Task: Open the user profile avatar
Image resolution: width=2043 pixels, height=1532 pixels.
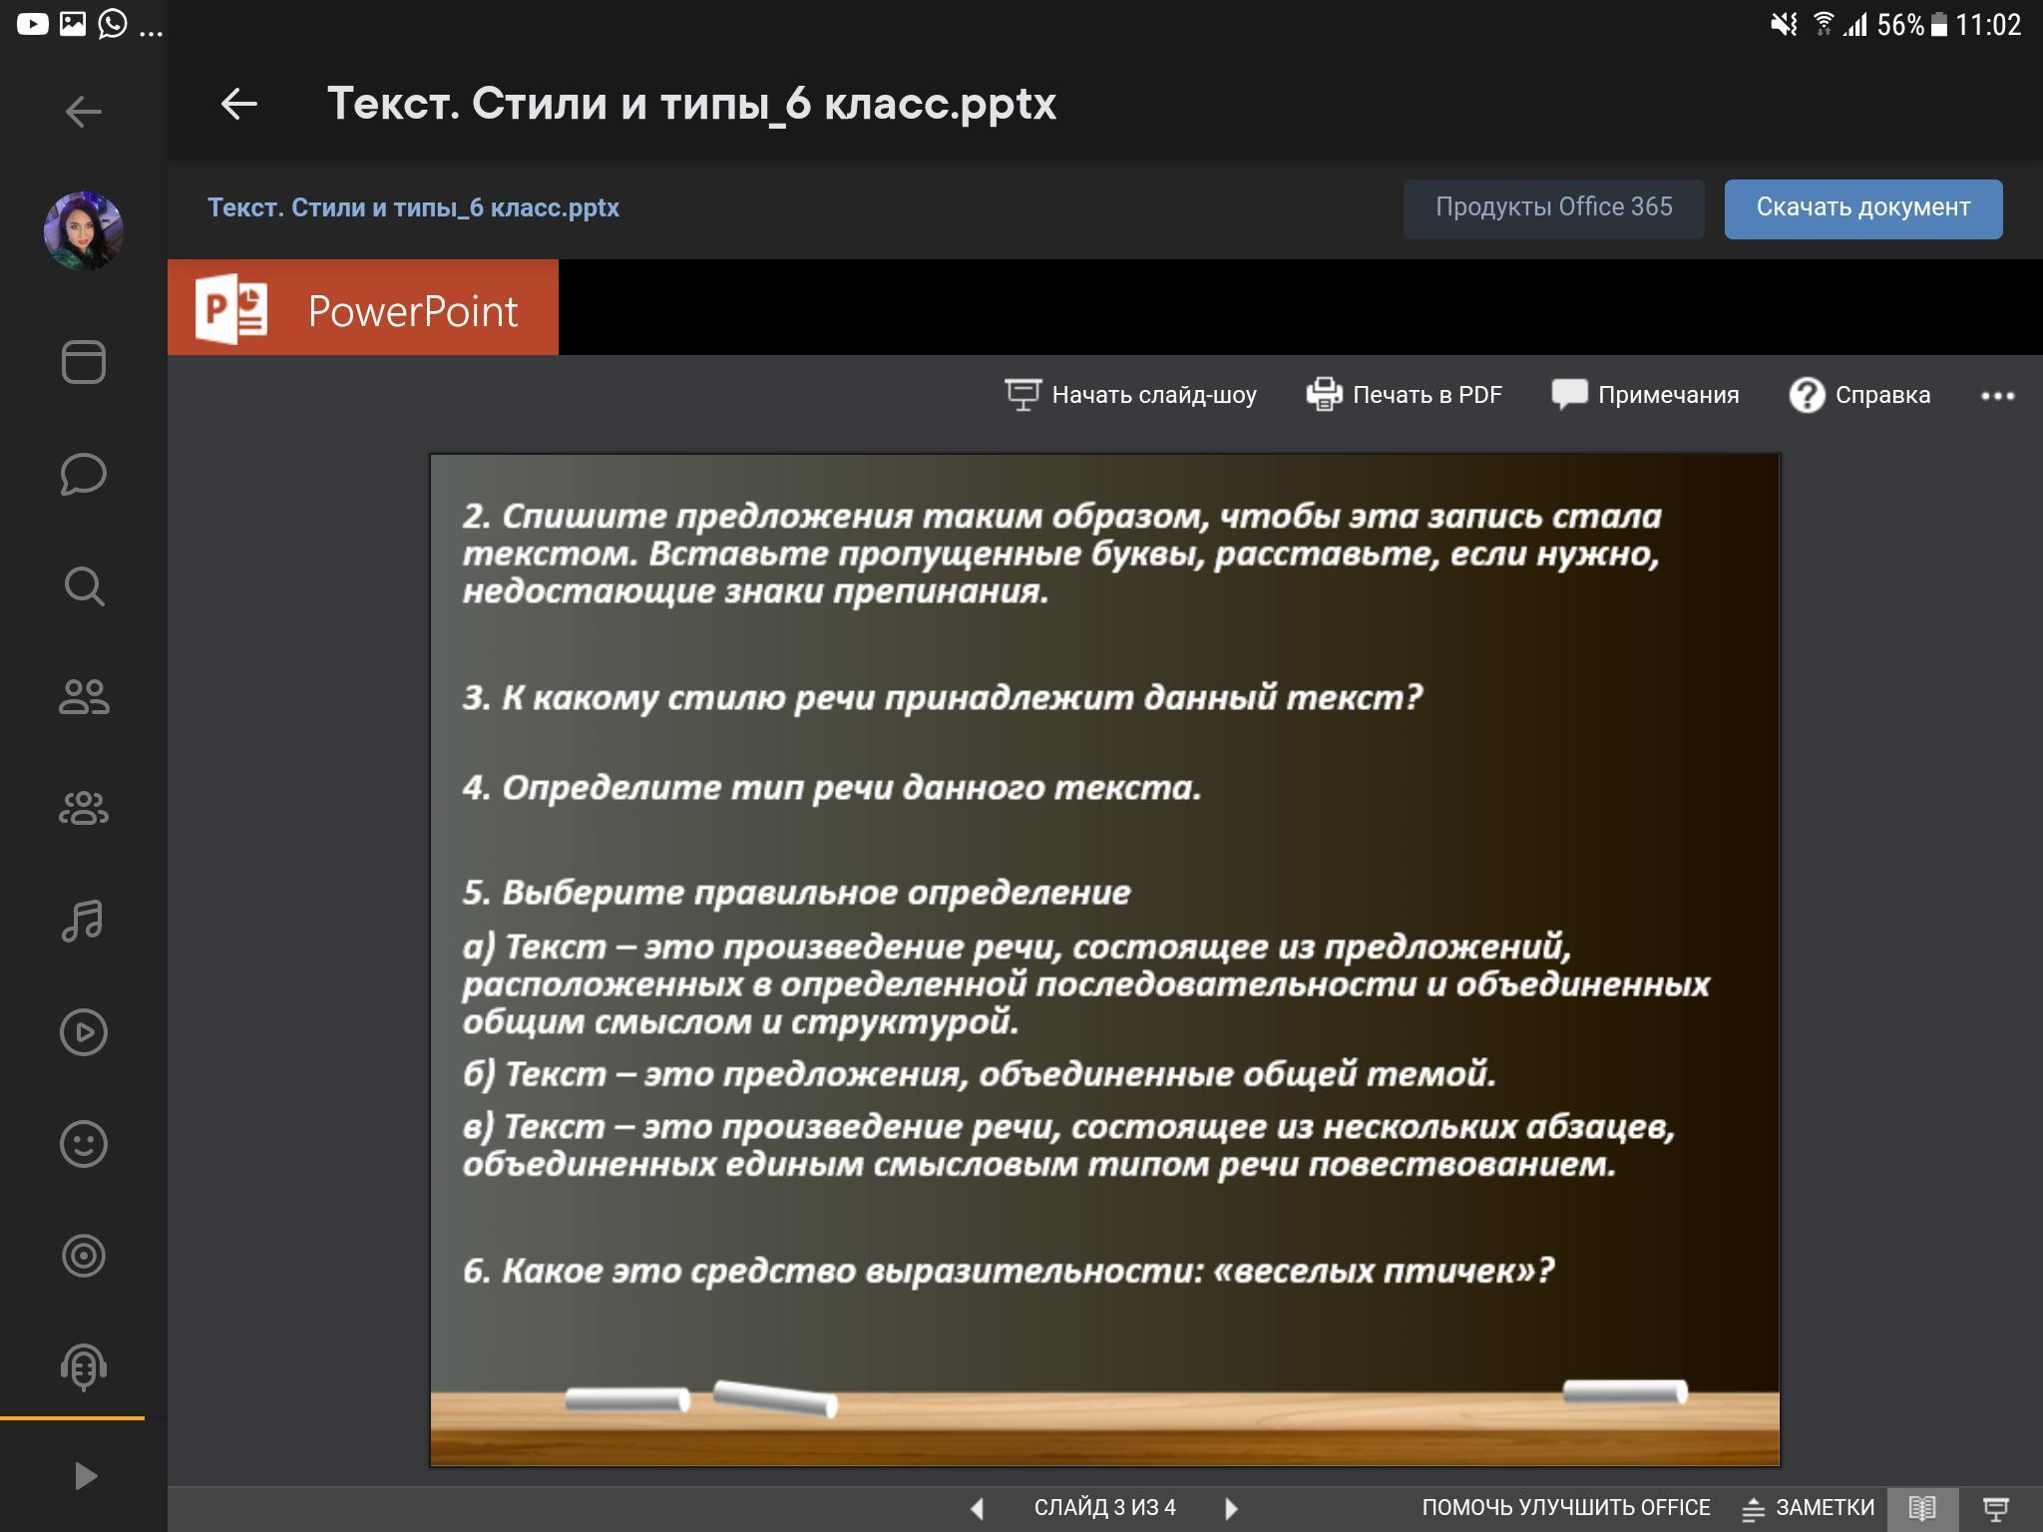Action: pyautogui.click(x=84, y=230)
